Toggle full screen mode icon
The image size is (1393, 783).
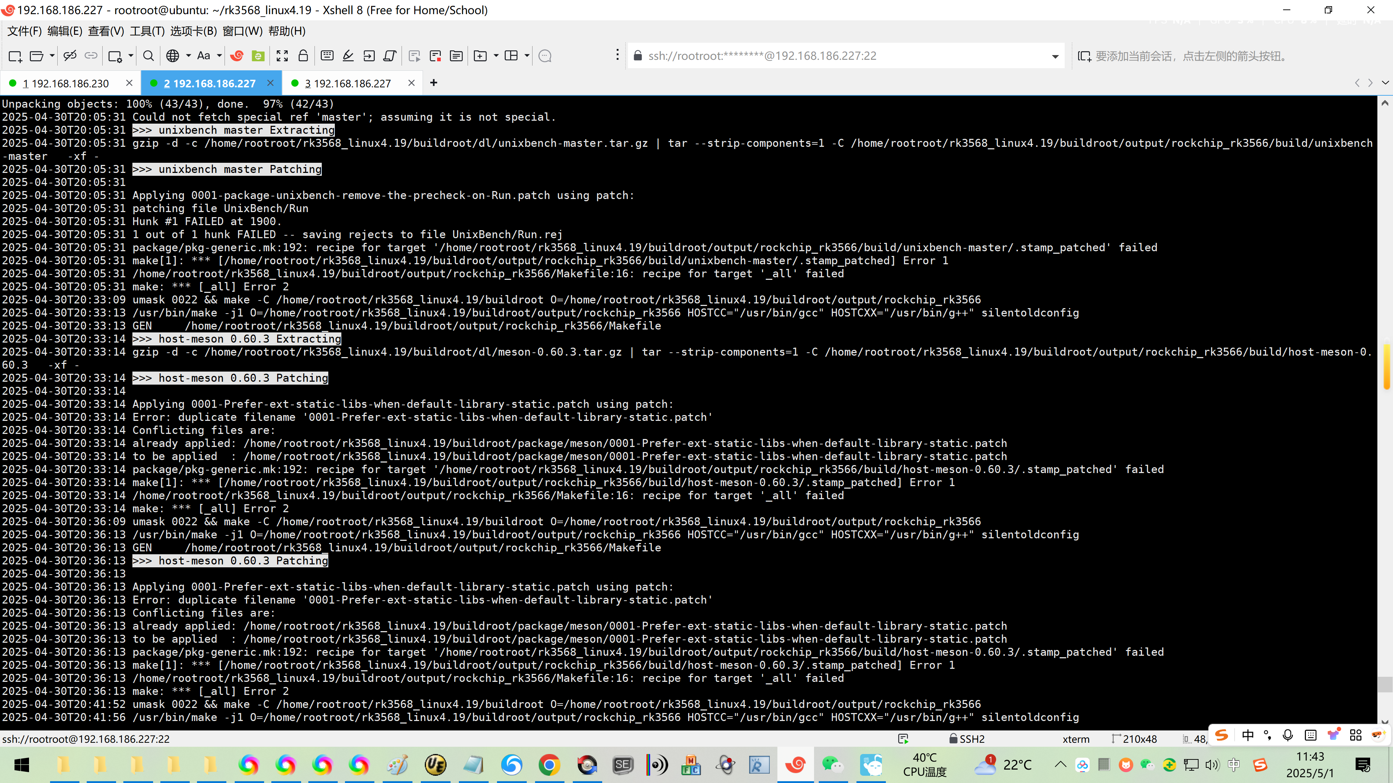282,56
